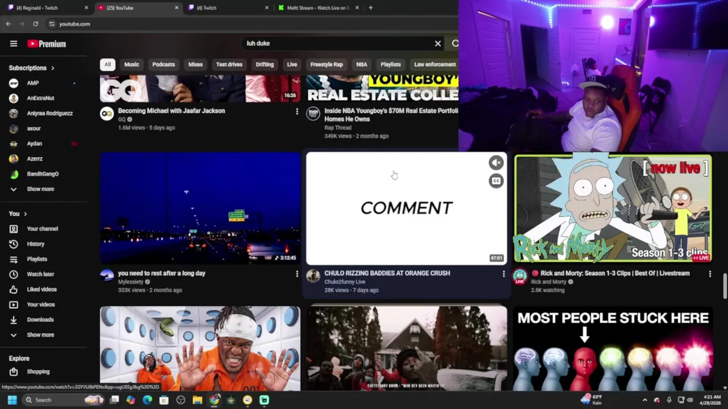
Task: Unmute the COMMENT video preview
Action: tap(496, 162)
